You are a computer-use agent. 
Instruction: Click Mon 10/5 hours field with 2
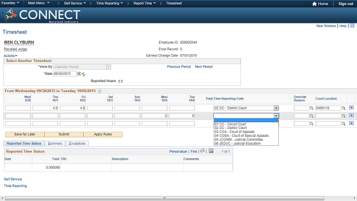pyautogui.click(x=155, y=116)
